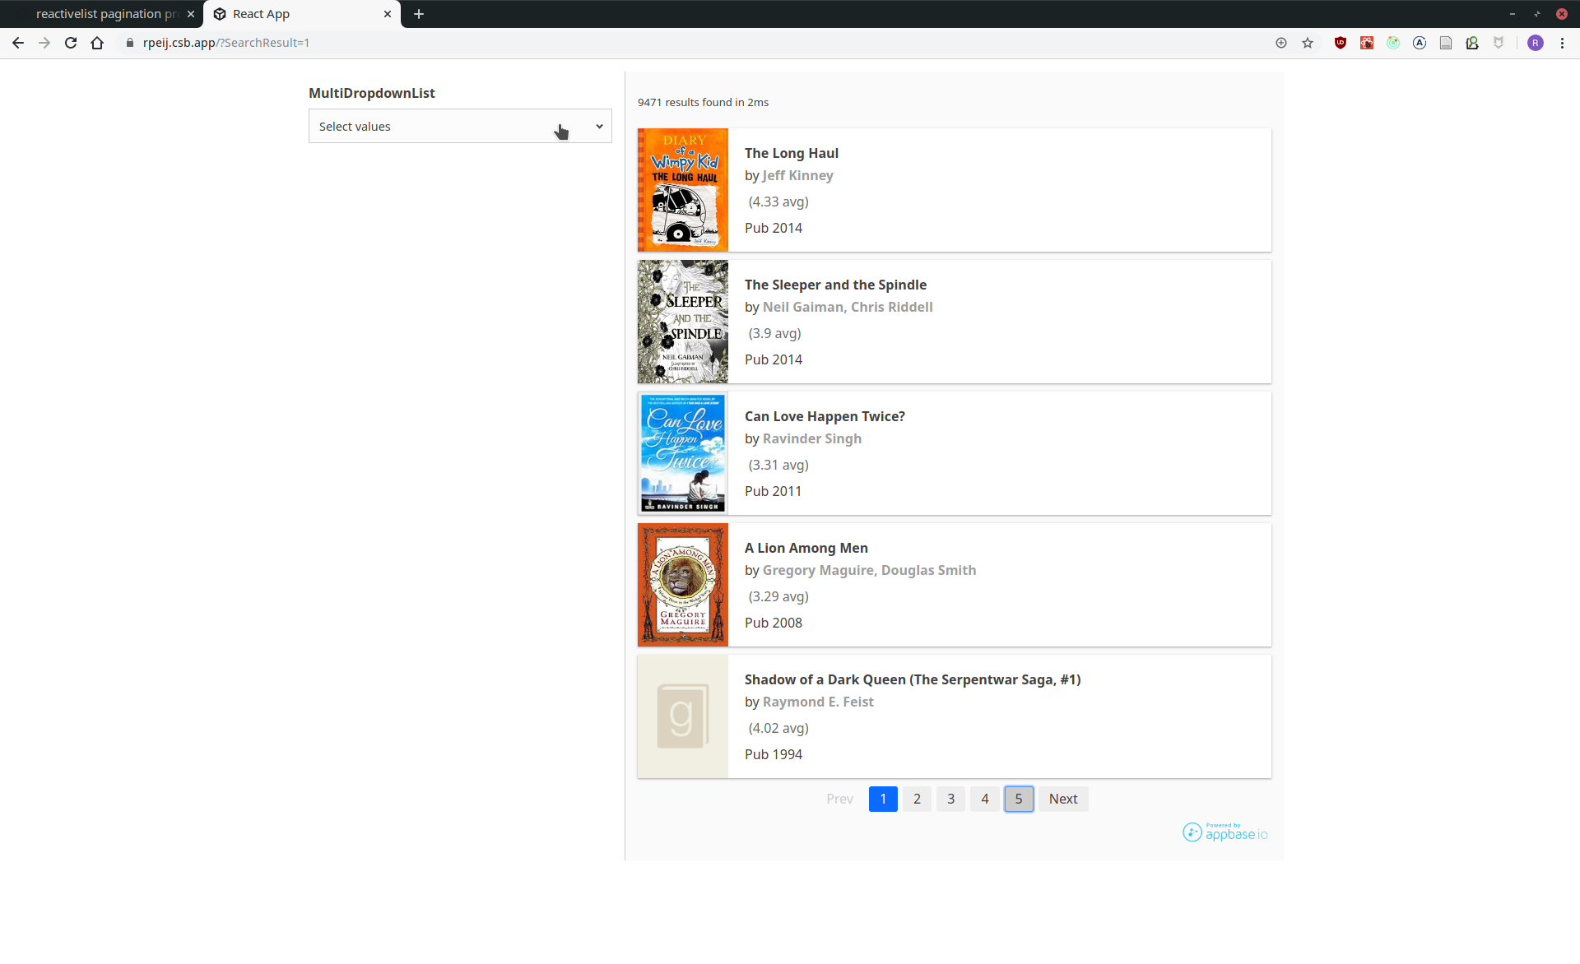
Task: Open The Sleeper and the Spindle cover
Action: 683,322
